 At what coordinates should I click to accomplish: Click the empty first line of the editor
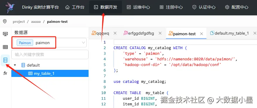(x=185, y=42)
